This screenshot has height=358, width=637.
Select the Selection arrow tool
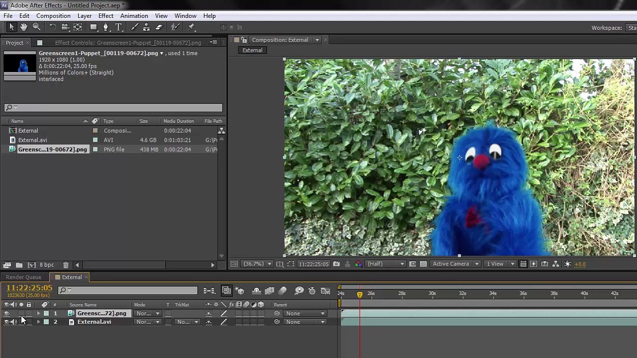pyautogui.click(x=11, y=27)
